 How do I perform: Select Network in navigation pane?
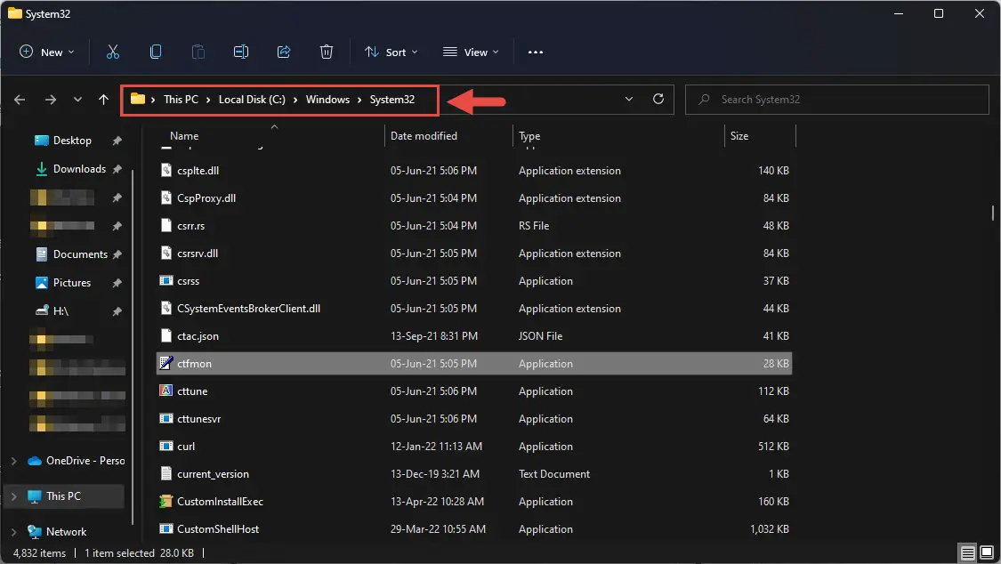[66, 531]
